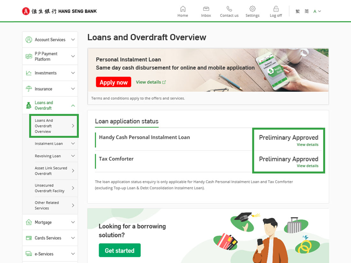Viewport: 351px width, 263px height.
Task: Open Settings gear icon
Action: (x=252, y=9)
